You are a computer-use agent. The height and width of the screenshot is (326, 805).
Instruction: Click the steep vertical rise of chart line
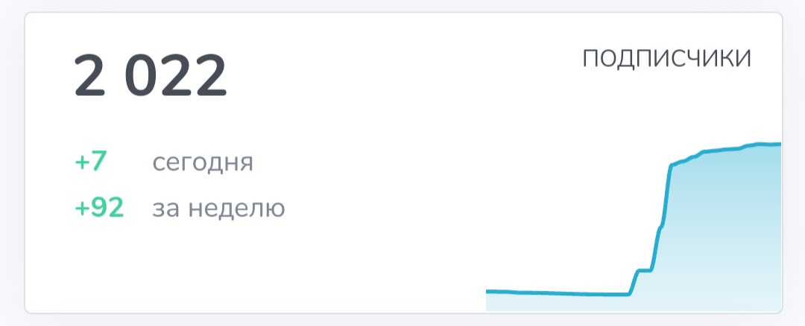pos(666,195)
